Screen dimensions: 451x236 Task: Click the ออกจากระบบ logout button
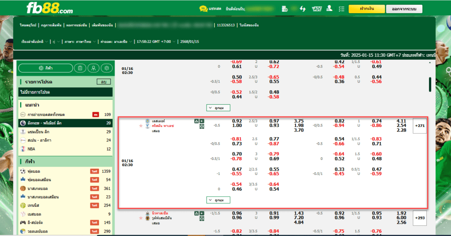point(404,9)
